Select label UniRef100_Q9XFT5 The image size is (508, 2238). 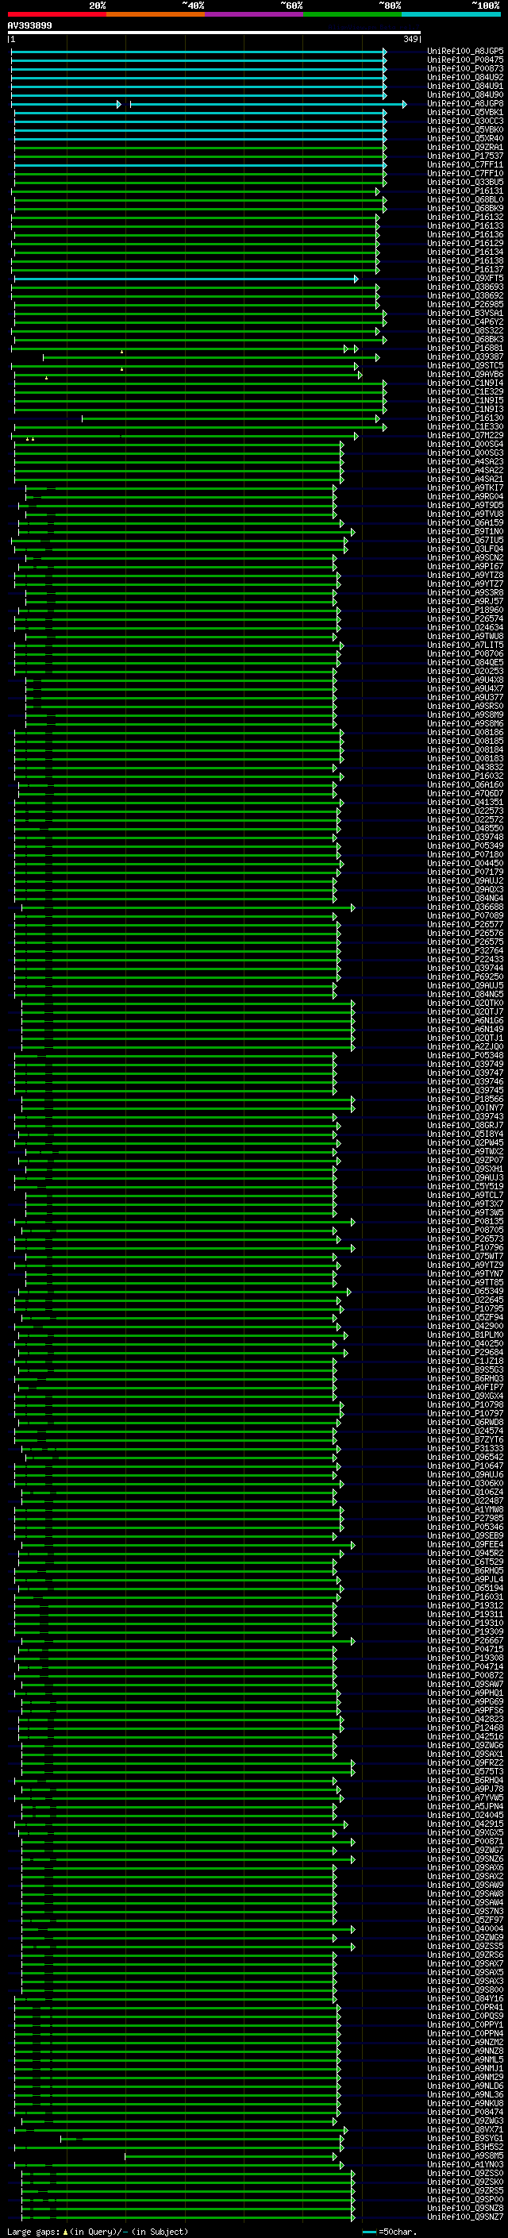click(x=464, y=278)
